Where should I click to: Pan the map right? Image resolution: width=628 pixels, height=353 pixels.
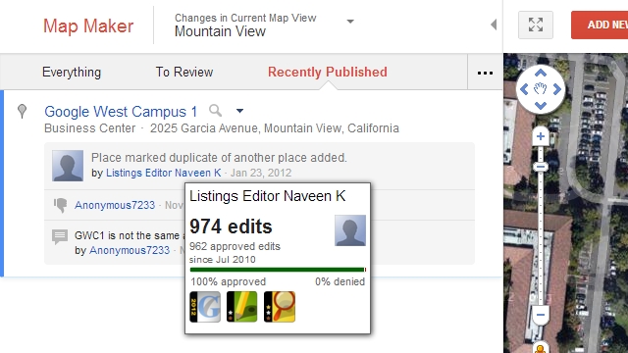(x=557, y=89)
